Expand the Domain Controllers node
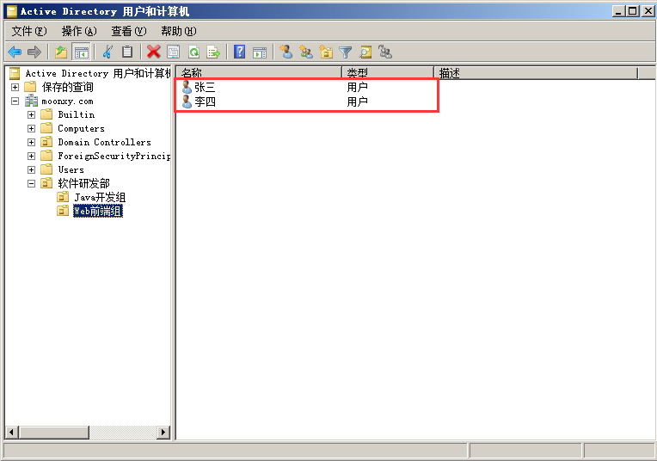This screenshot has height=461, width=657. (x=32, y=143)
